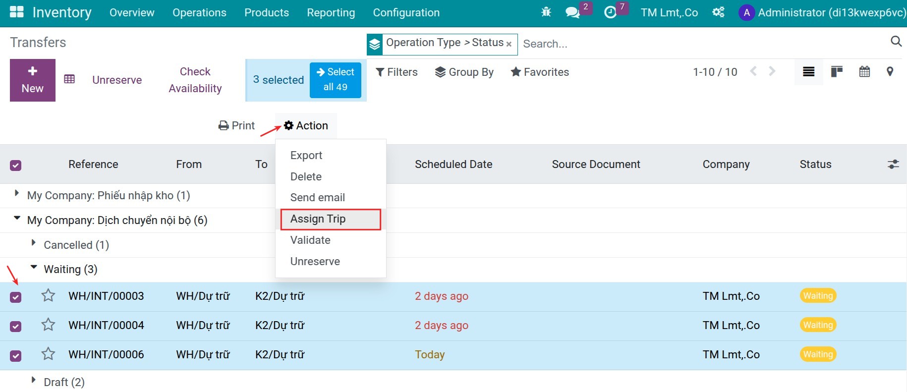The height and width of the screenshot is (392, 907).
Task: Switch to Kanban view
Action: click(837, 72)
